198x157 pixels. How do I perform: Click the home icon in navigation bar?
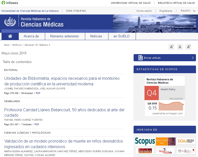10,36
